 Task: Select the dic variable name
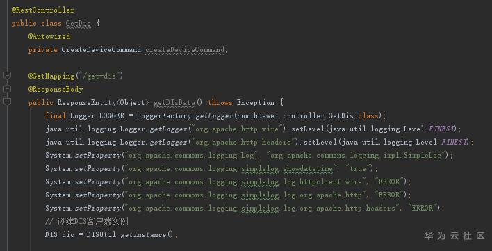[x=67, y=235]
